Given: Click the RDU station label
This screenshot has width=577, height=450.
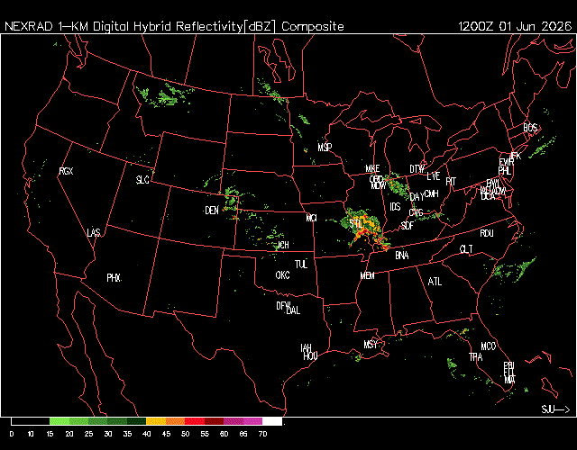Looking at the screenshot, I should coord(487,233).
